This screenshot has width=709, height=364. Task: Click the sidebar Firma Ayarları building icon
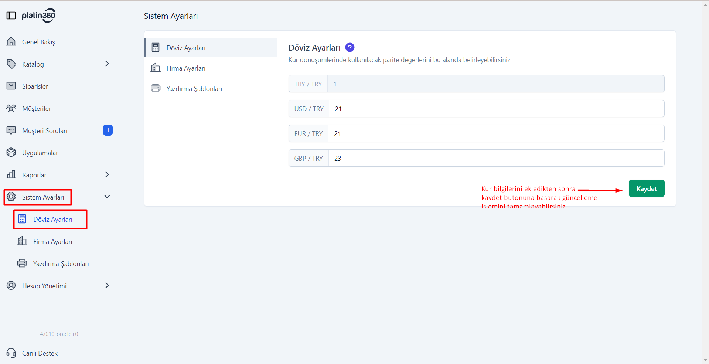coord(22,241)
